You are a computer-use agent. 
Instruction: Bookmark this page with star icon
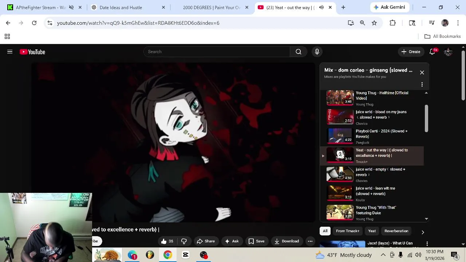(x=374, y=23)
